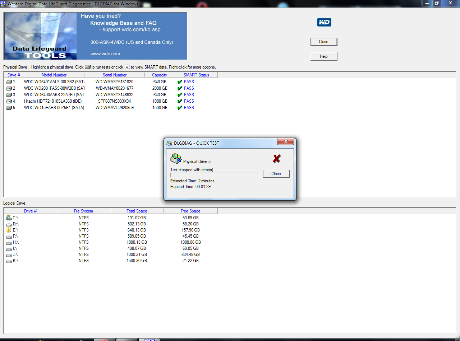Click the WD logo at top right
Viewport: 460px width, 341px height.
pos(324,23)
